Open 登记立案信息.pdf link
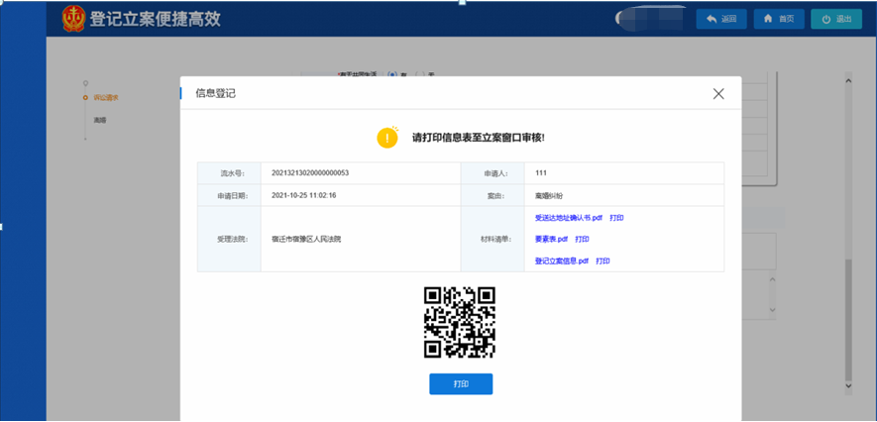 561,262
